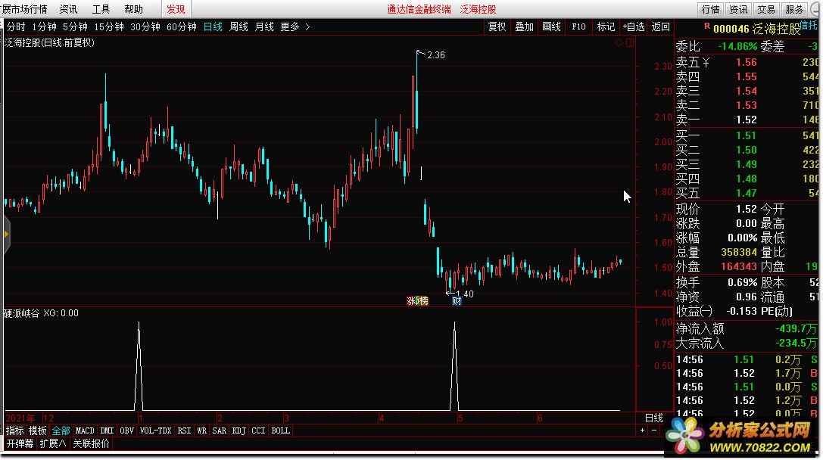Click the 标记 mark button
This screenshot has height=460, width=823.
coord(606,26)
